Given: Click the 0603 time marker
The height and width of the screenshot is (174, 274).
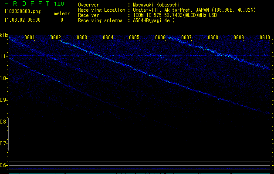Looking at the screenshot, I should click(x=82, y=37).
